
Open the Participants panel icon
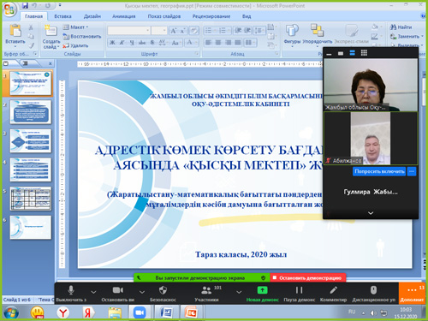click(206, 290)
